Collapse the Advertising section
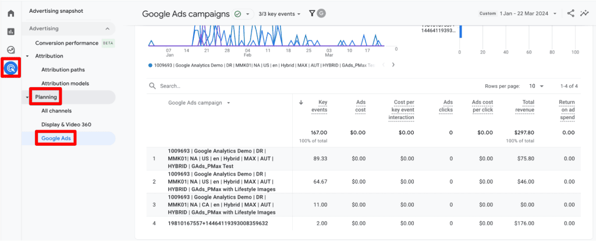This screenshot has width=596, height=241. (108, 28)
